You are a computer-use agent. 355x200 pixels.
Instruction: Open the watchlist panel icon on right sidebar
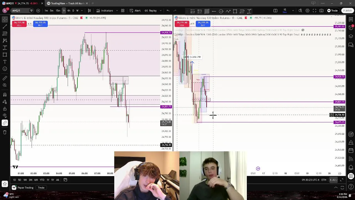click(x=351, y=19)
